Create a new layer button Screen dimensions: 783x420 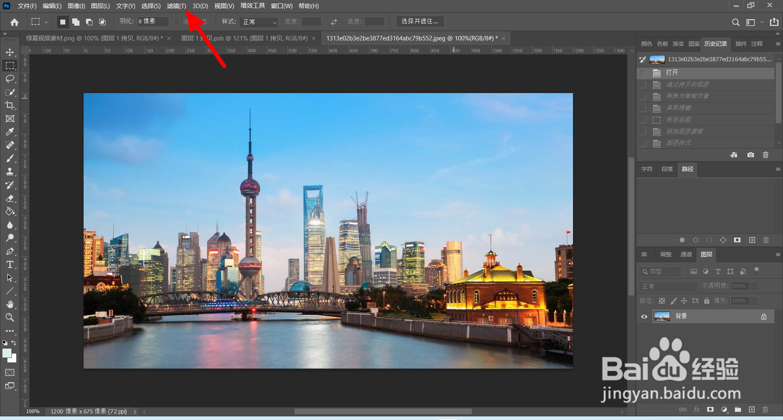(752, 409)
